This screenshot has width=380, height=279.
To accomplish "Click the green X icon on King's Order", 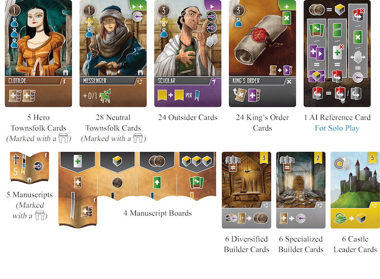I will click(287, 18).
